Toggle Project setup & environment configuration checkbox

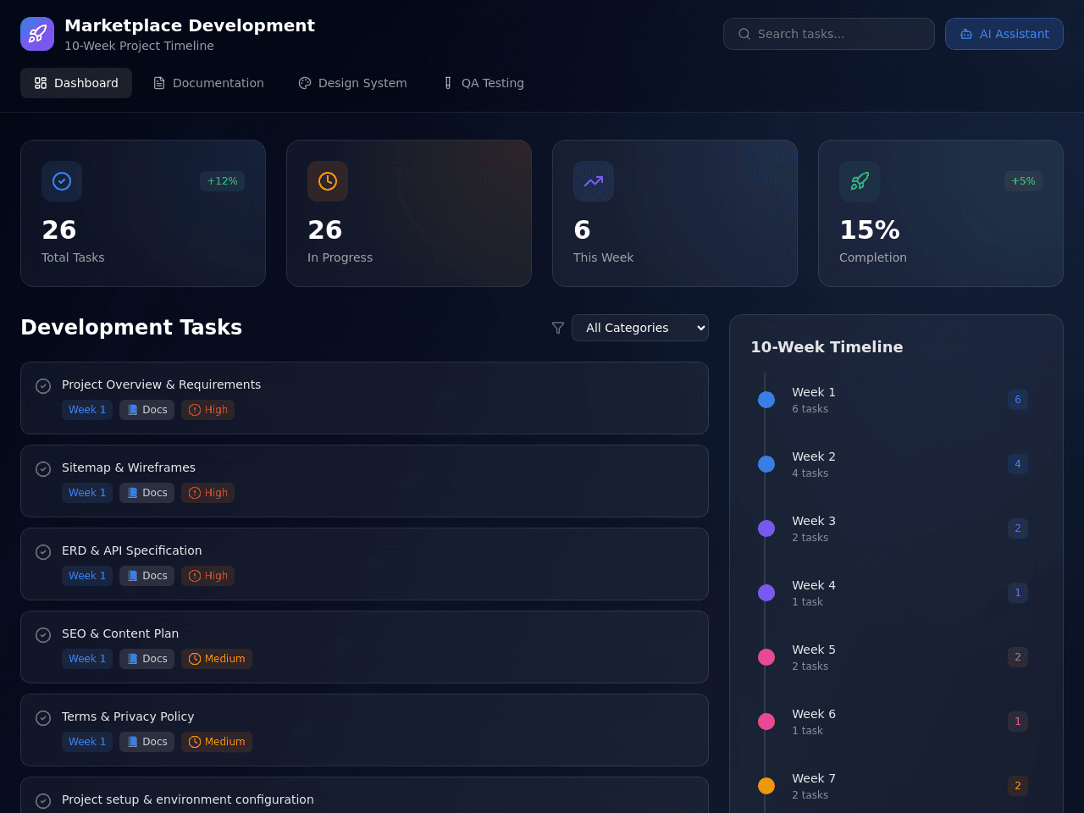pyautogui.click(x=43, y=801)
